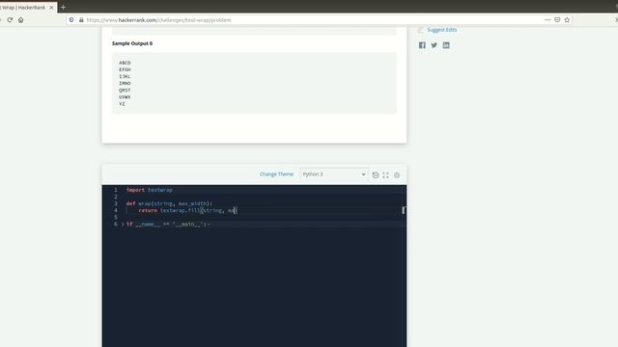Reset code with the editor history icon
The width and height of the screenshot is (618, 347).
376,175
